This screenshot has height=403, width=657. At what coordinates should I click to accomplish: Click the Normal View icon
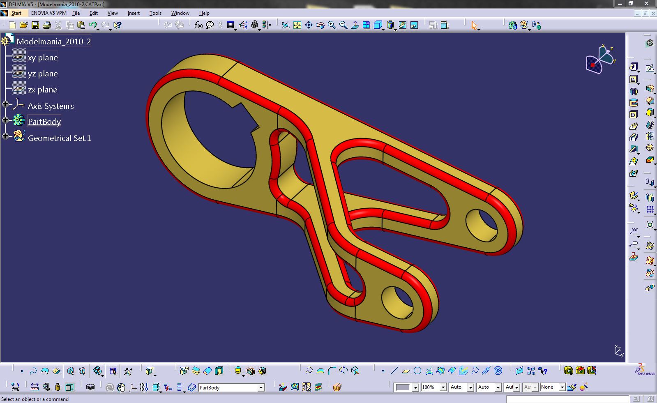point(355,25)
